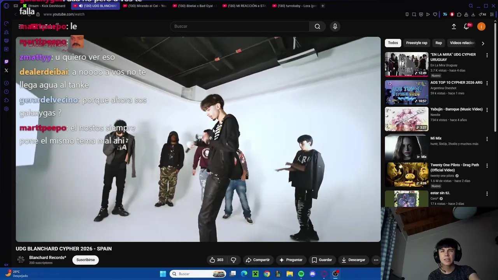498x280 pixels.
Task: Click the Windows taskbar search box
Action: pyautogui.click(x=198, y=274)
